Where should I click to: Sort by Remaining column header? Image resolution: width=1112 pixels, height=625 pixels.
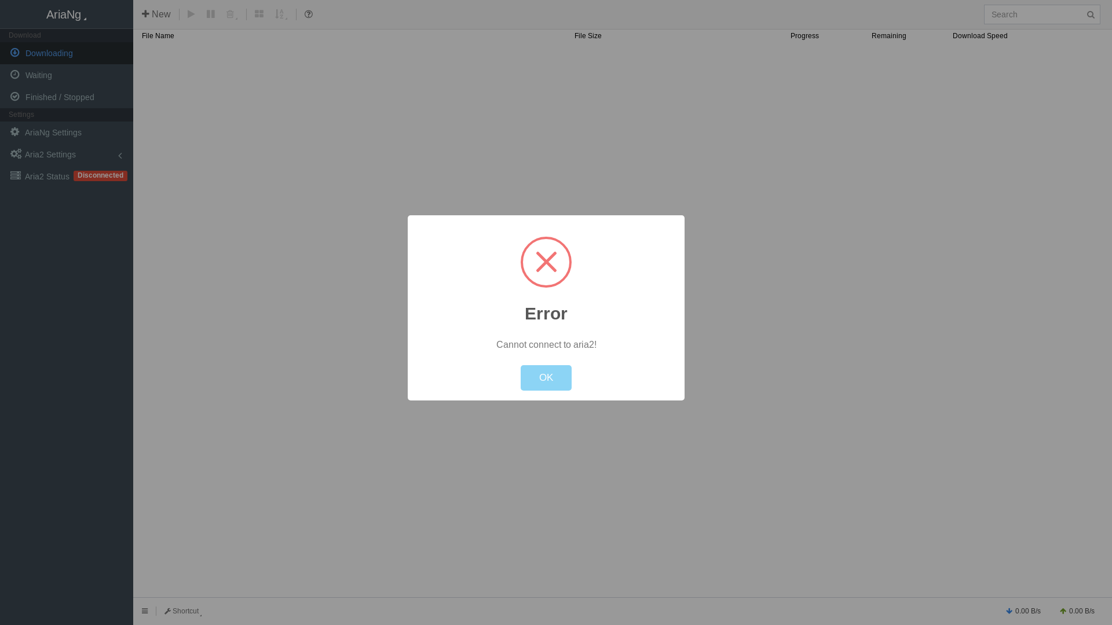[889, 36]
